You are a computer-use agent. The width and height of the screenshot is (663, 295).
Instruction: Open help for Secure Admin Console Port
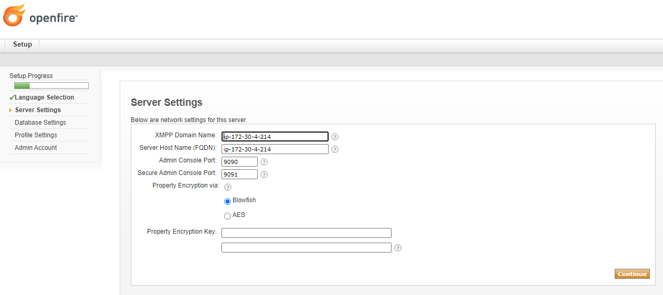264,174
